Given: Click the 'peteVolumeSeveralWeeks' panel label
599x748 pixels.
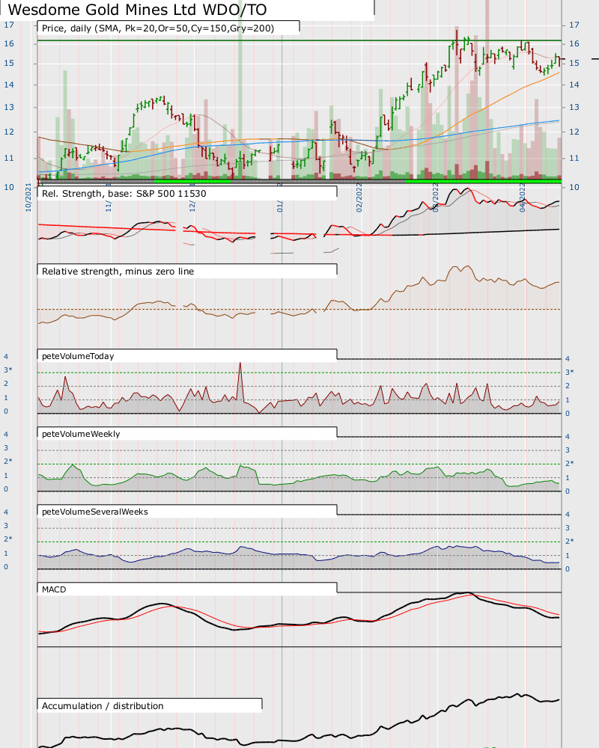Looking at the screenshot, I should (x=95, y=512).
